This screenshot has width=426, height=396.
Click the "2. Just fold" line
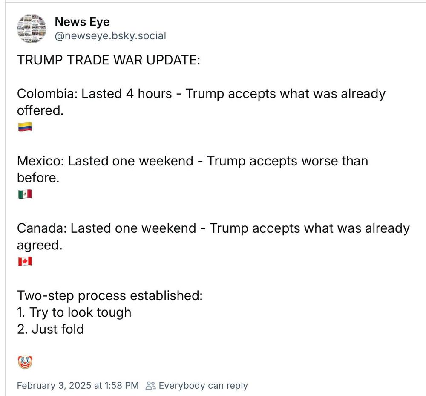click(51, 329)
